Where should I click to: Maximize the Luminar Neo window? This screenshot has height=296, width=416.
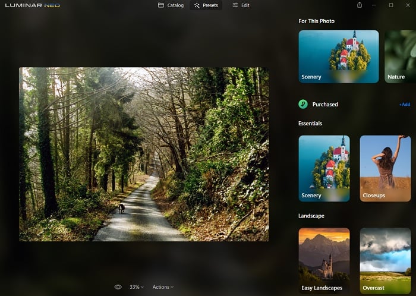click(x=391, y=5)
